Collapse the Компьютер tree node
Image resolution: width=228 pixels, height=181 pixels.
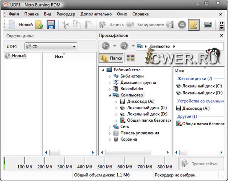(x=110, y=96)
